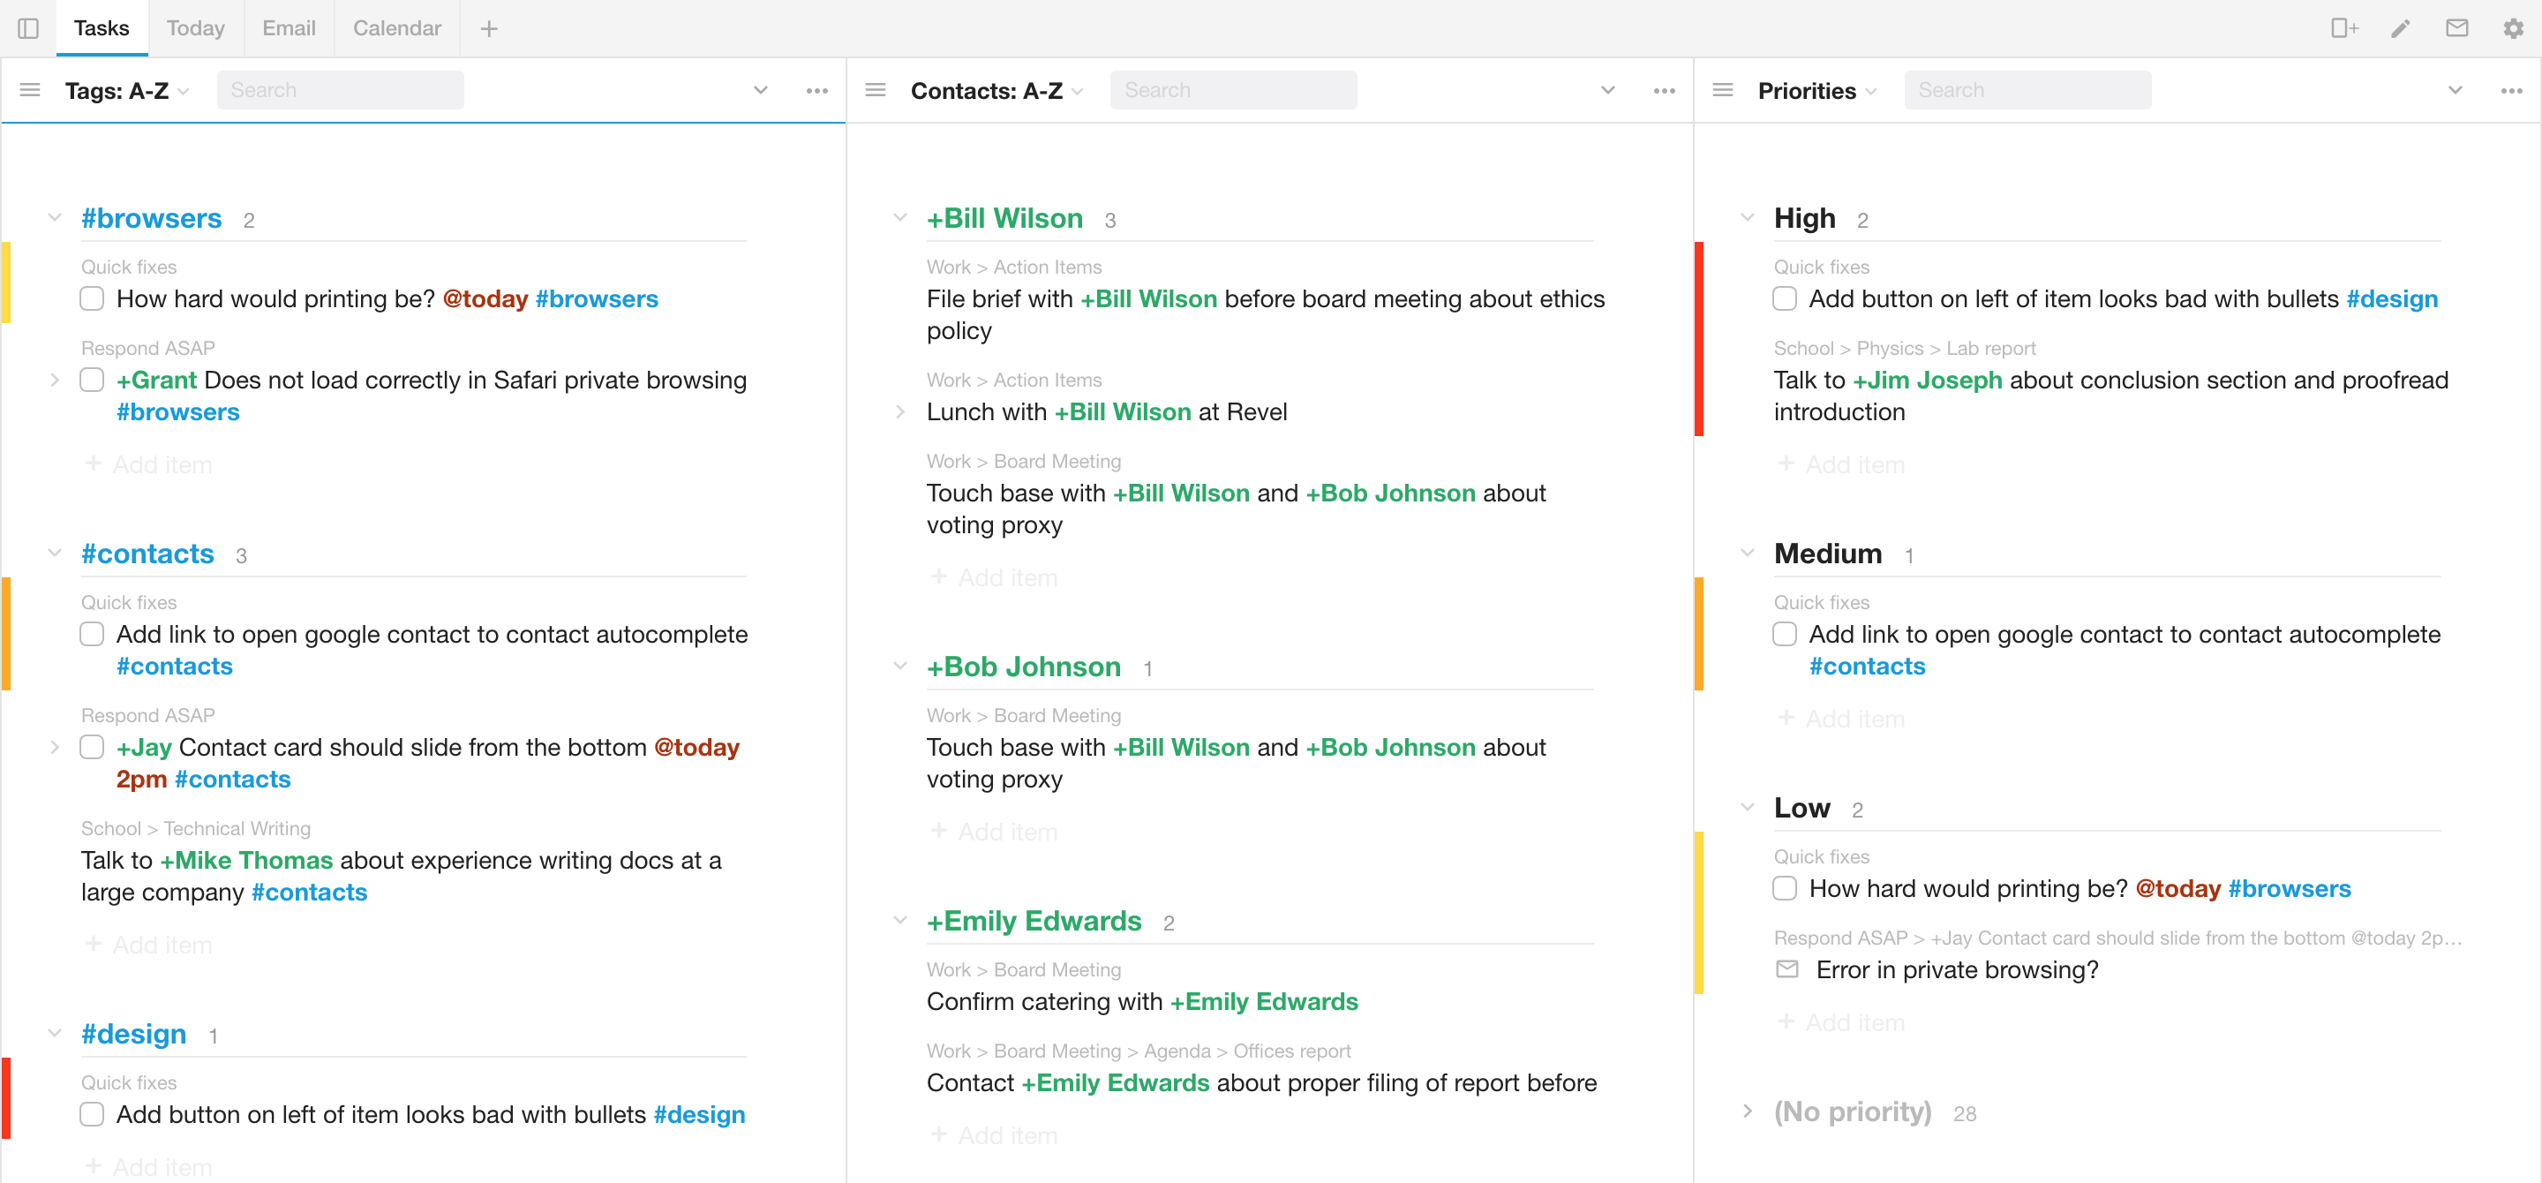Expand the +Grant Safari task chevron
This screenshot has width=2542, height=1183.
56,380
